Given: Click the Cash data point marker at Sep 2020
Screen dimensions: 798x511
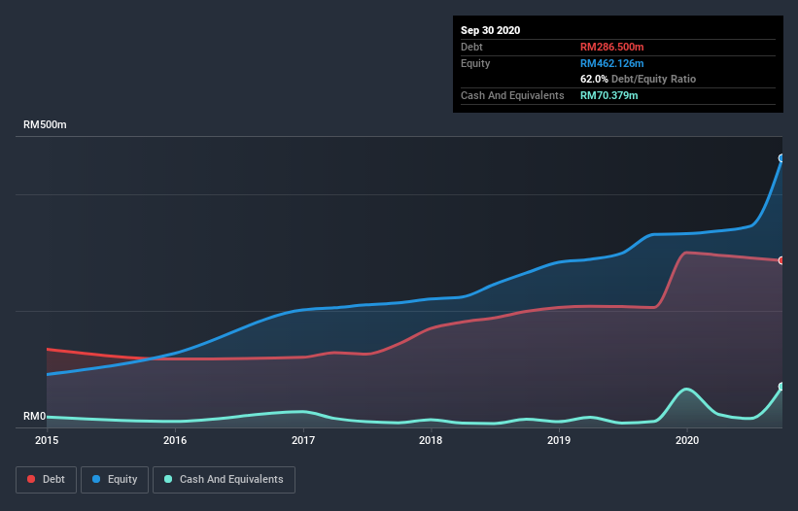Looking at the screenshot, I should click(781, 387).
